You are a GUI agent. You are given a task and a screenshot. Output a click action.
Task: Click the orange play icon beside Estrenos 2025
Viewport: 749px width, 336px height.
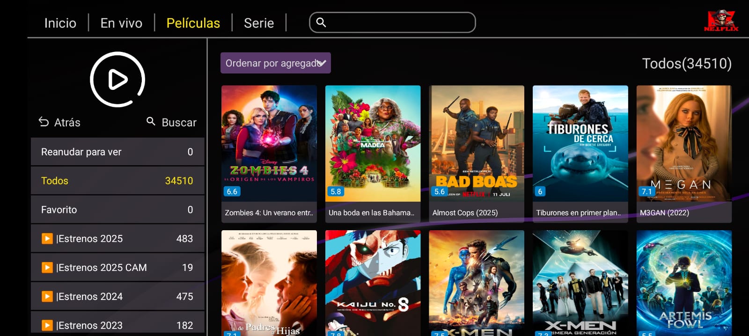coord(47,239)
